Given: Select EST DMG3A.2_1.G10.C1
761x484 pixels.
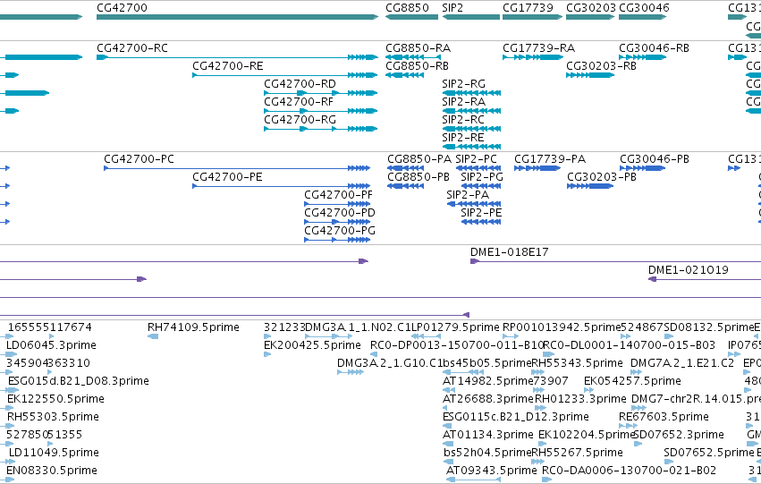Looking at the screenshot, I should [x=351, y=372].
